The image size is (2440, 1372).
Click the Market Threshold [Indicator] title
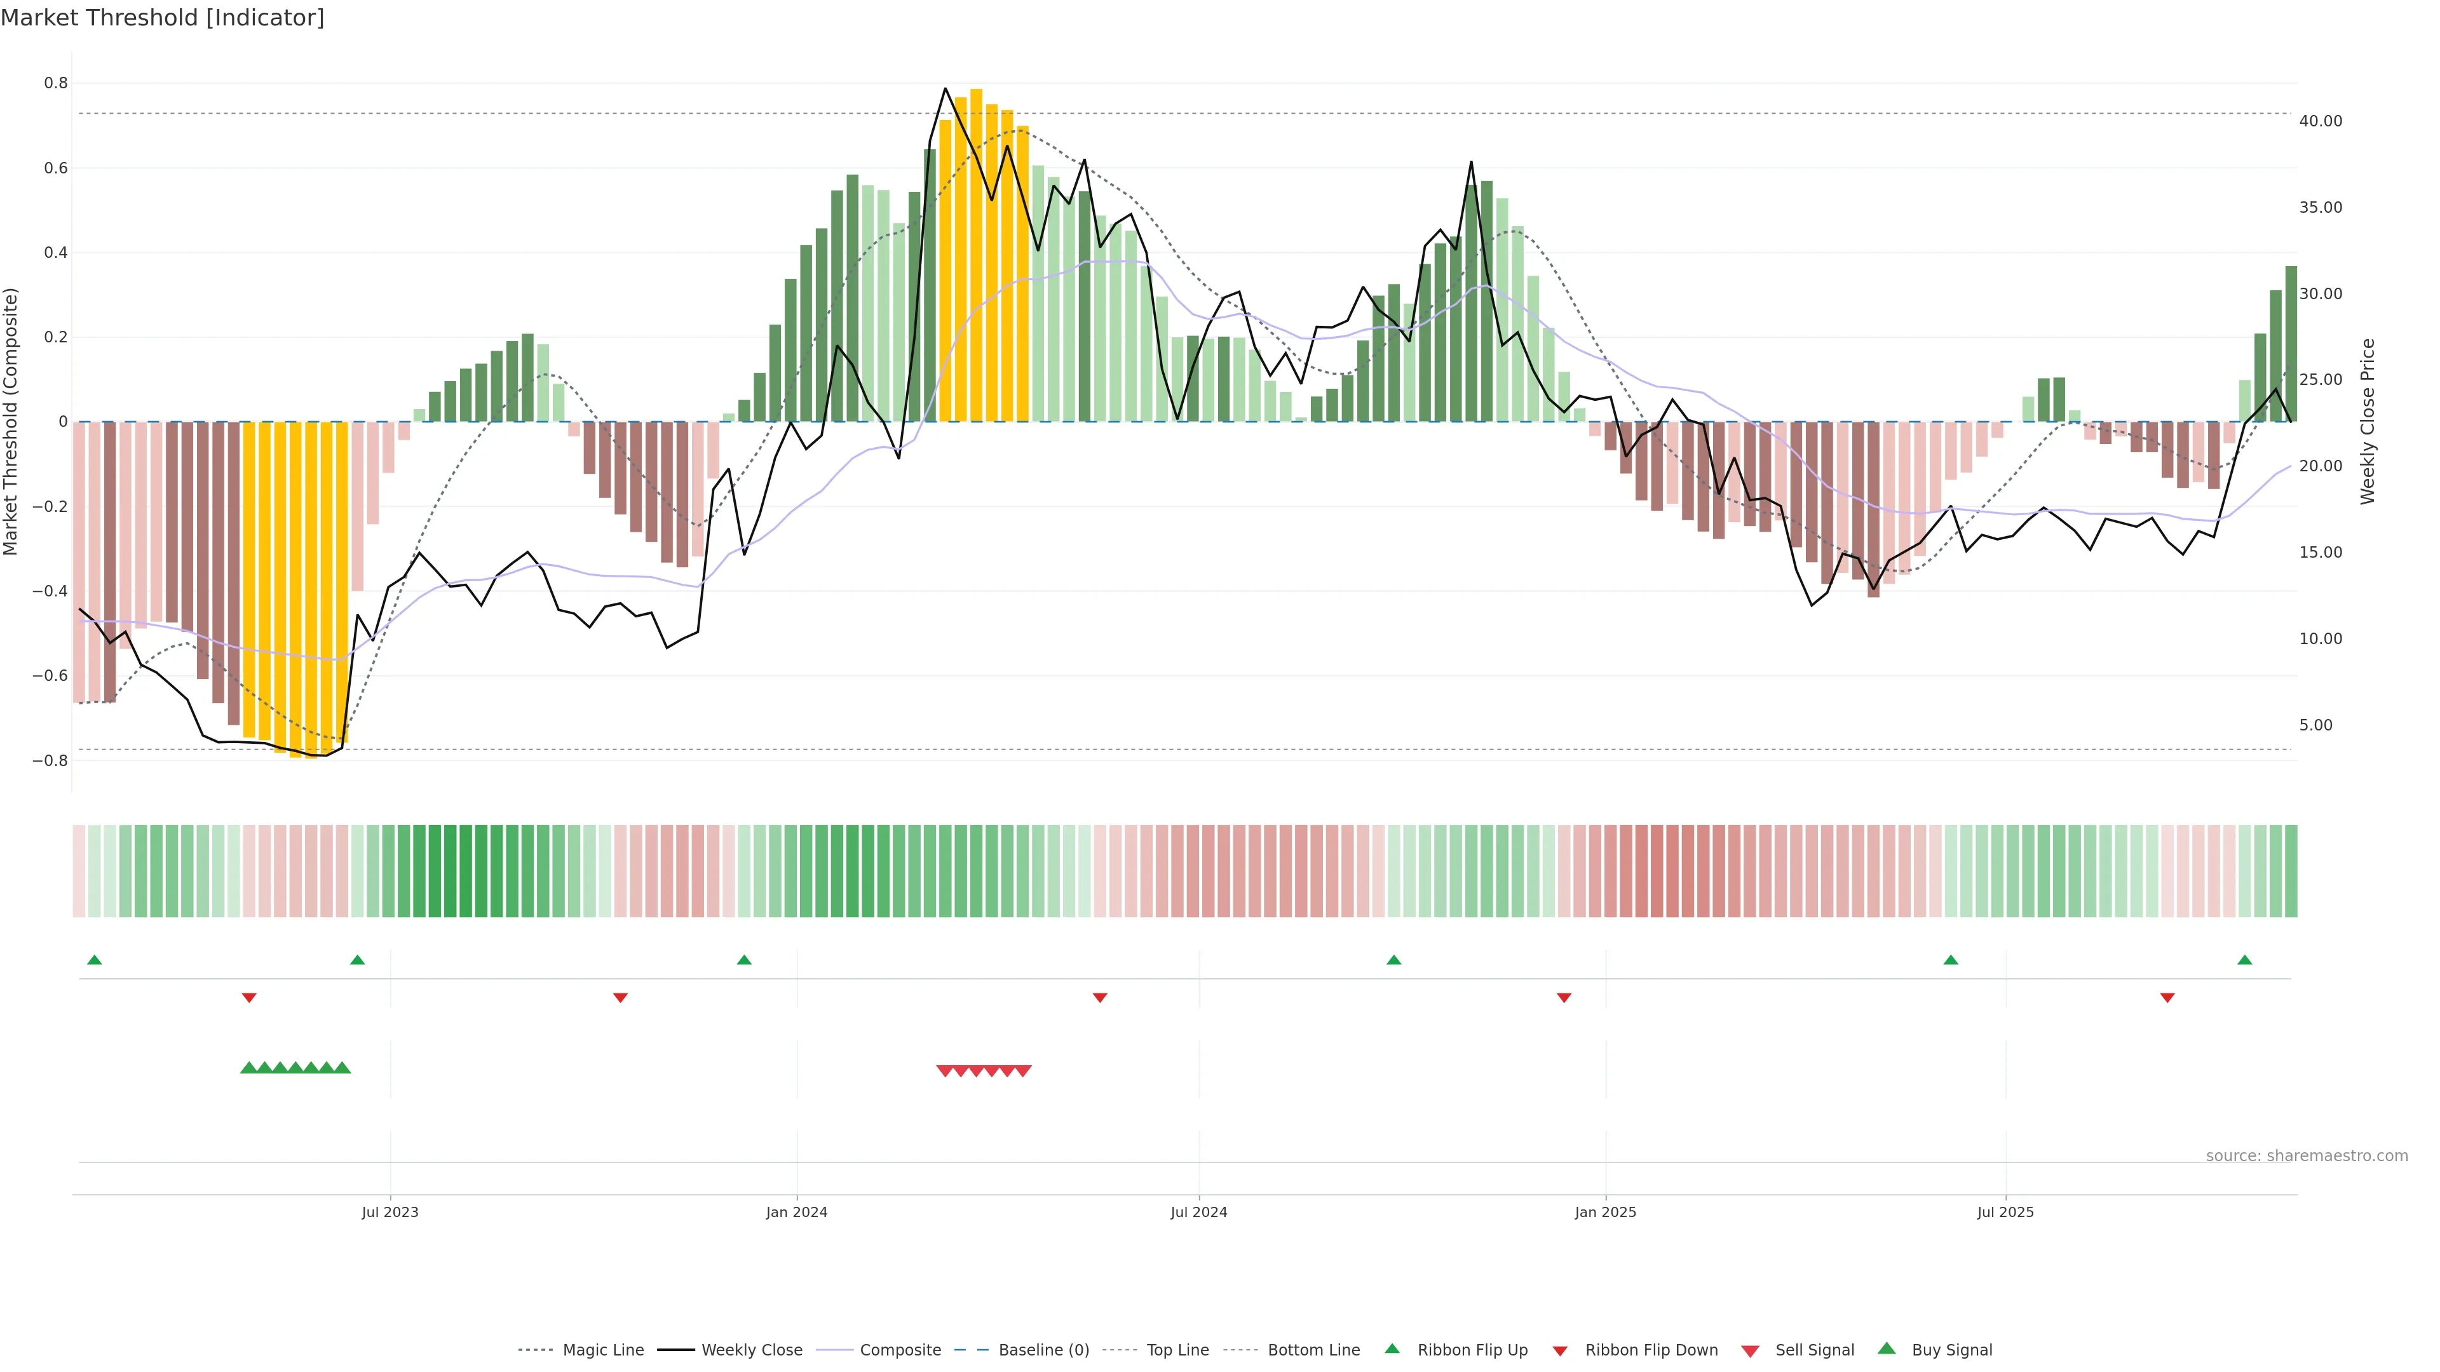(x=162, y=18)
